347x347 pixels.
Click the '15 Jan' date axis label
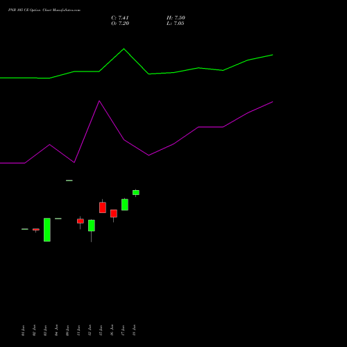[x=101, y=330]
